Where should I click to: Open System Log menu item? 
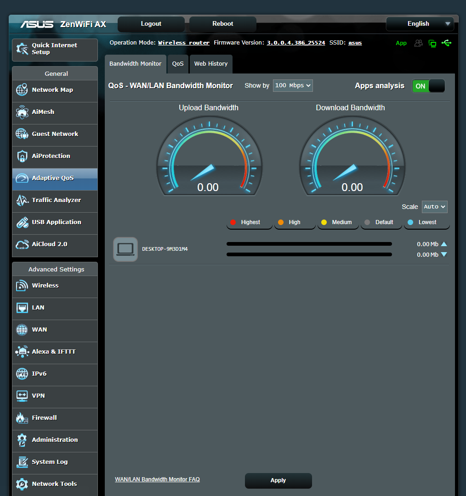pos(55,463)
